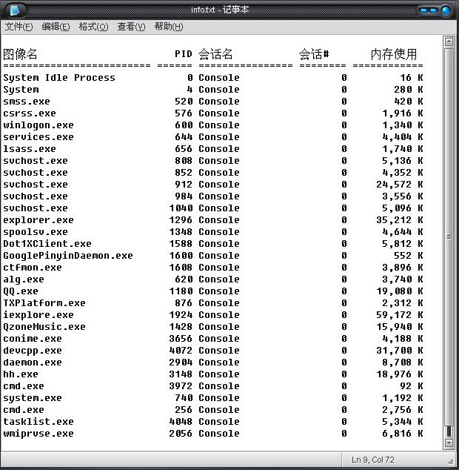This screenshot has height=470, width=459.
Task: Click the 图像名 column header text
Action: (x=20, y=54)
